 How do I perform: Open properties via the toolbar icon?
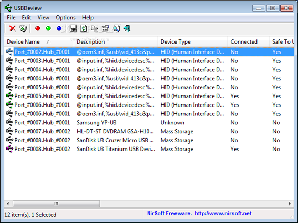point(105,28)
